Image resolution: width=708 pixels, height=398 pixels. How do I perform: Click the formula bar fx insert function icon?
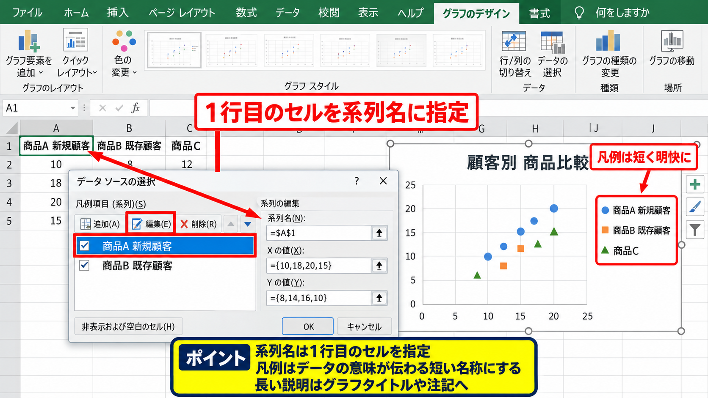pyautogui.click(x=136, y=108)
